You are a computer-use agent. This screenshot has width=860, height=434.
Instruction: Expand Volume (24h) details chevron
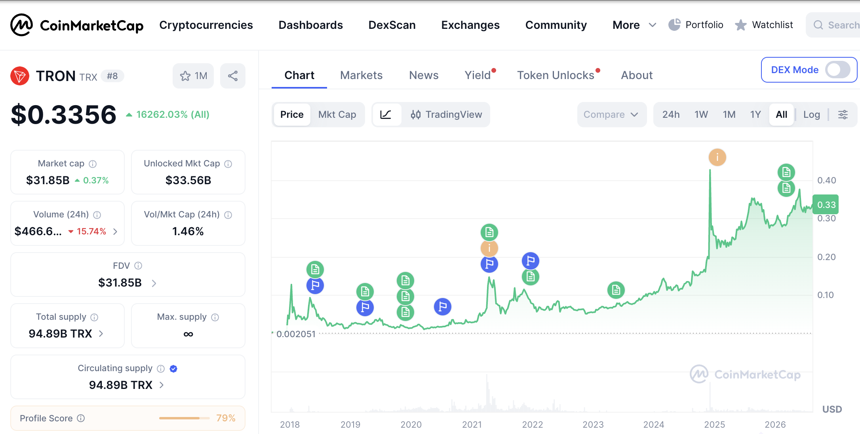pyautogui.click(x=115, y=232)
